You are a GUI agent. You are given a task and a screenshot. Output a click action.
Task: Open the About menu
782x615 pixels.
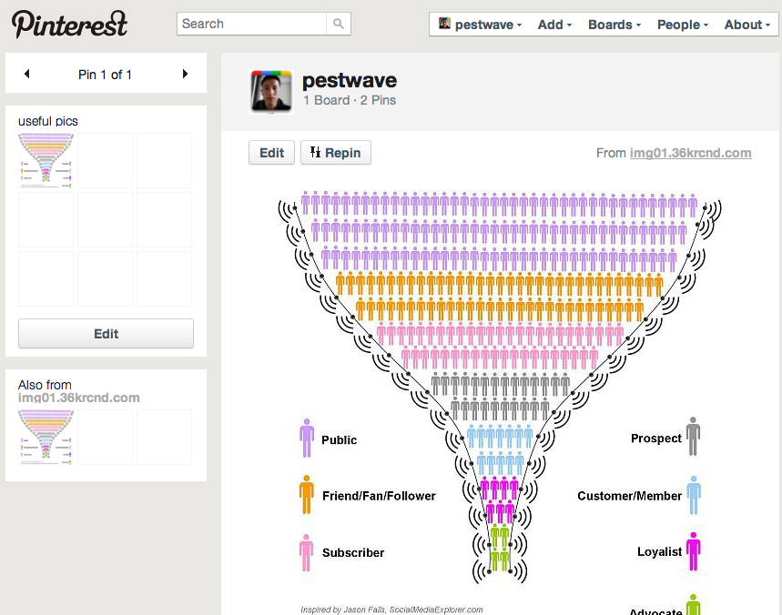746,25
